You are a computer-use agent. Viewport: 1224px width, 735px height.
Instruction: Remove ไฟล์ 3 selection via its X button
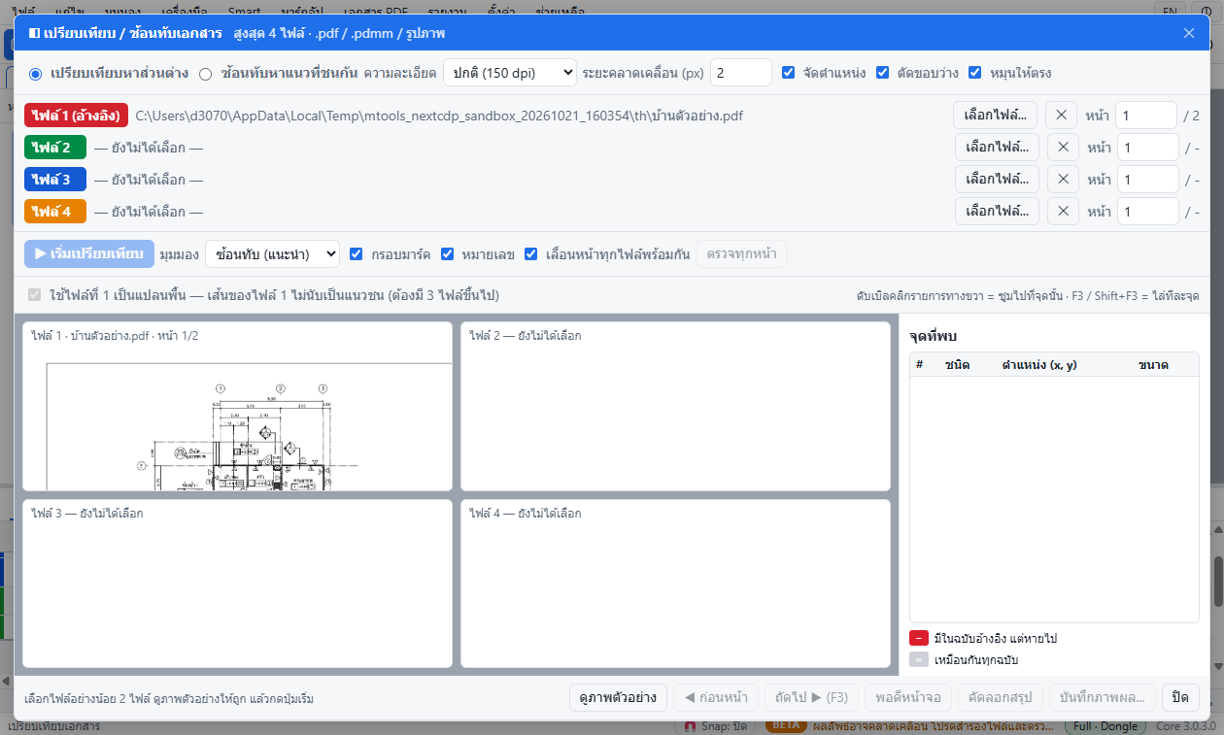(x=1063, y=180)
